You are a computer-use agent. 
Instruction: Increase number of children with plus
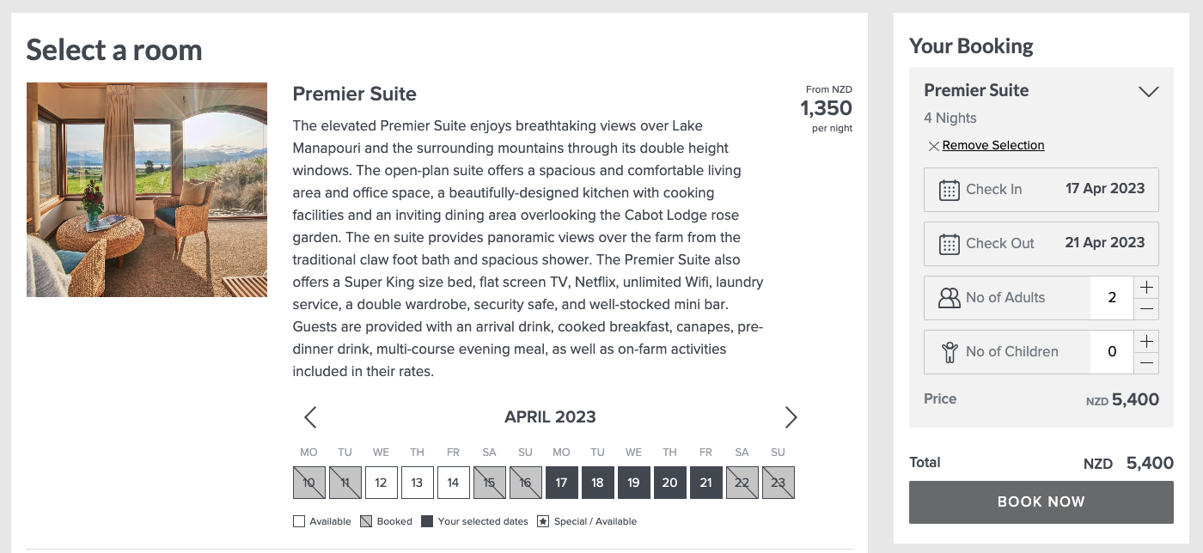1146,341
